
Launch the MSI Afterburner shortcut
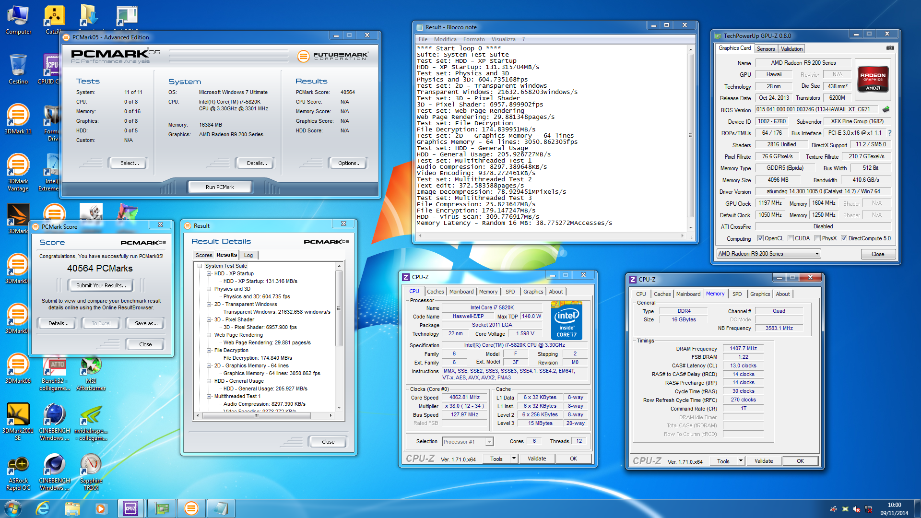tap(91, 373)
